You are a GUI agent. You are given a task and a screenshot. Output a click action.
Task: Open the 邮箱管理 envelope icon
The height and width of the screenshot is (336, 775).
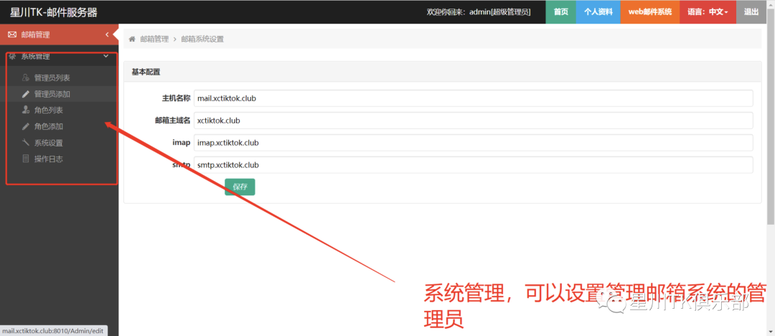click(12, 34)
